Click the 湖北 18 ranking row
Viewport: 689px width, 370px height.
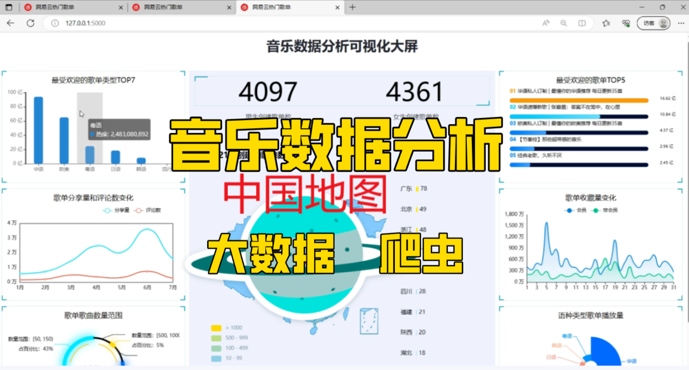[413, 353]
